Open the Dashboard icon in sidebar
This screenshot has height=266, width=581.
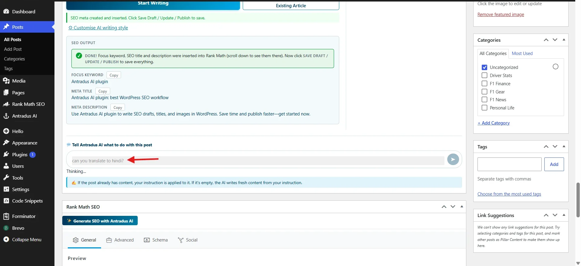(6, 11)
